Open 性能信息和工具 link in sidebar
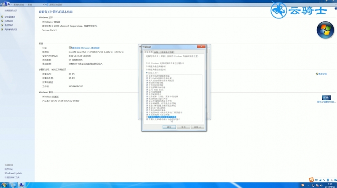Screen dimensions: 337x188 (12, 178)
